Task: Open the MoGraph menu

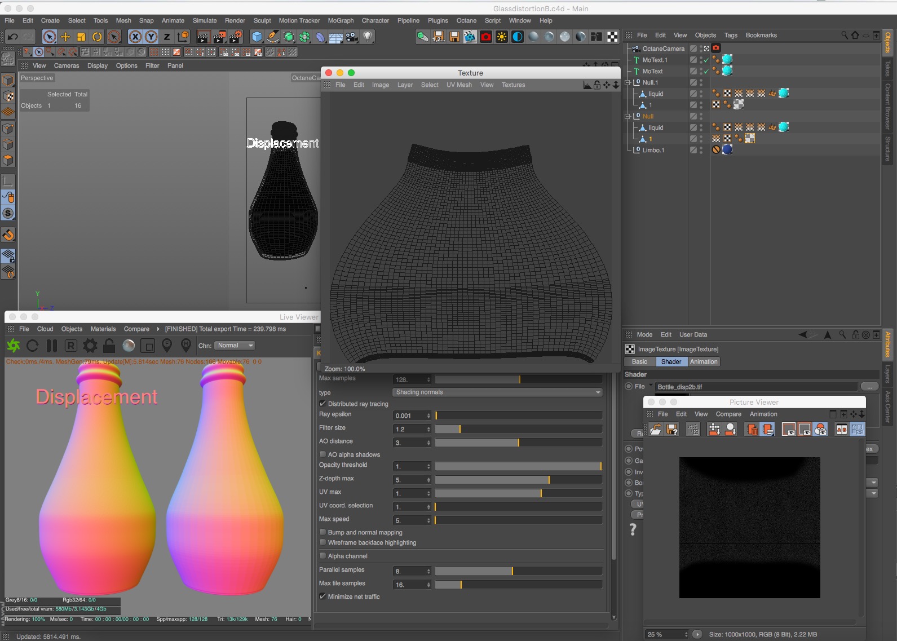Action: point(341,20)
